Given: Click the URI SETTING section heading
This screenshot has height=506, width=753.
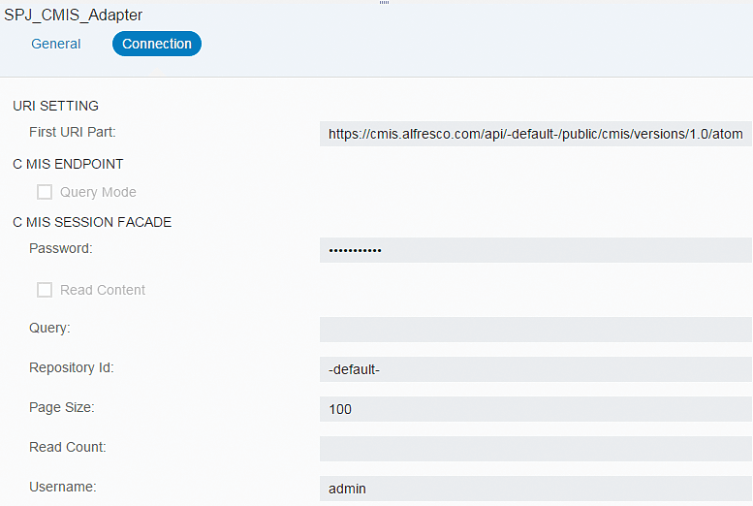Looking at the screenshot, I should pyautogui.click(x=55, y=106).
